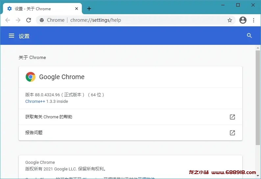261x179 pixels.
Task: Click the search icon in settings header
Action: 249,36
